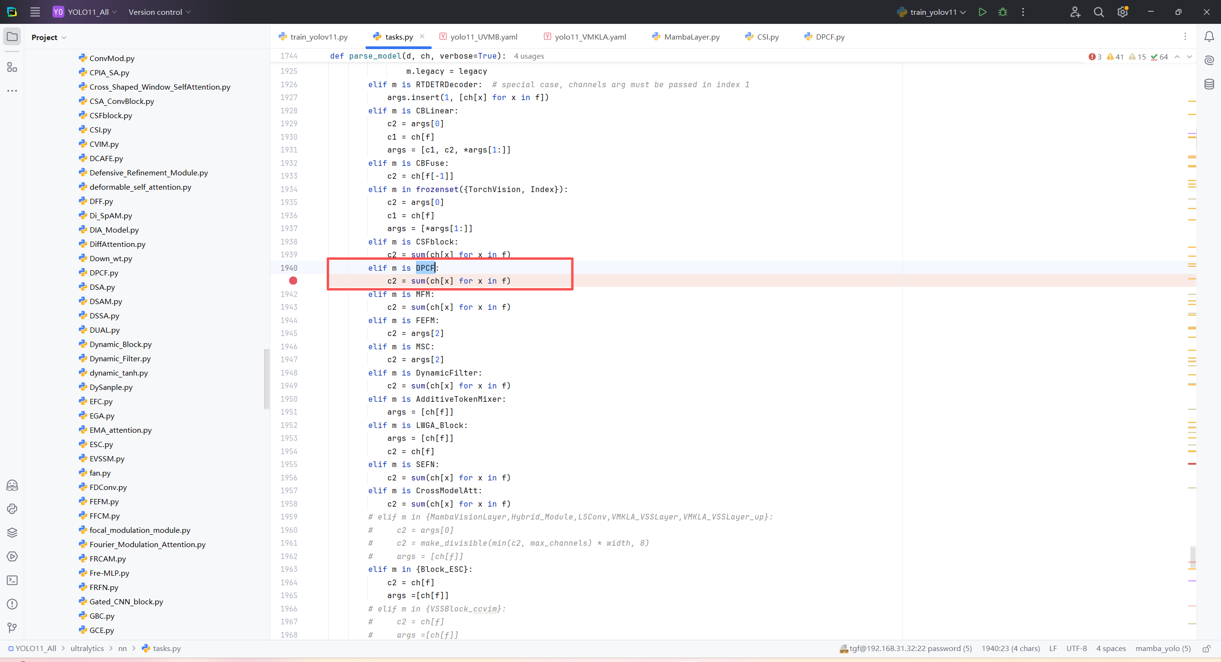Show the Notifications bell panel
Viewport: 1221px width, 662px height.
(x=1209, y=37)
